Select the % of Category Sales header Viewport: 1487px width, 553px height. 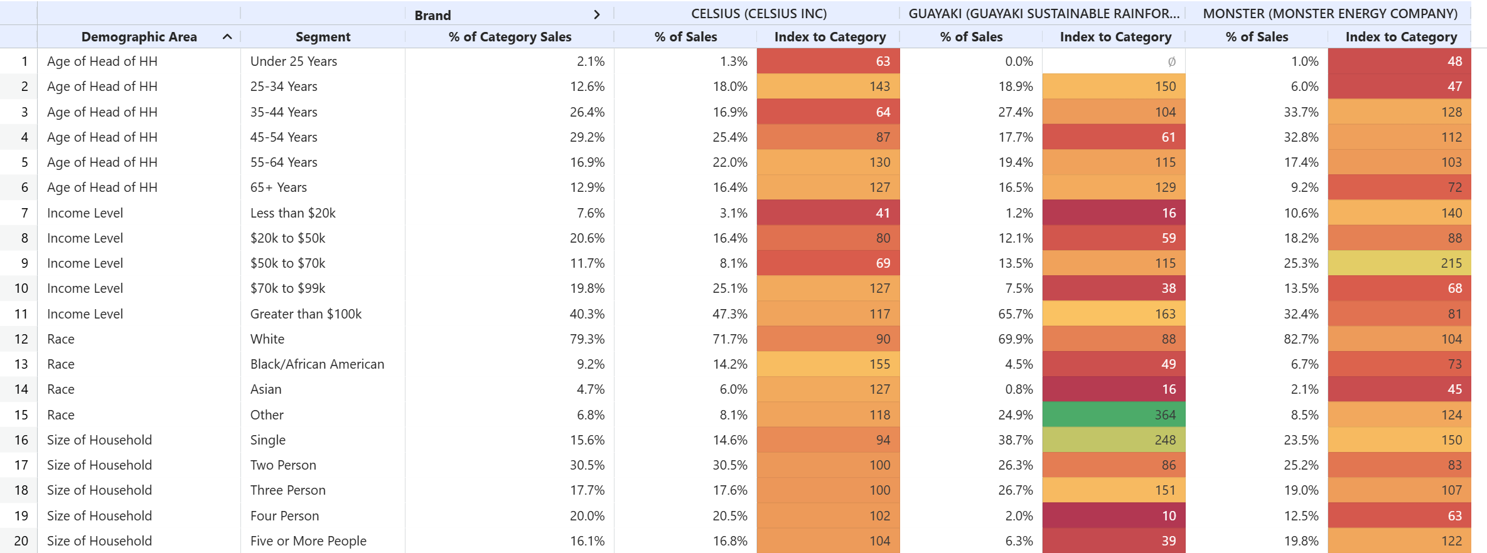(x=510, y=37)
